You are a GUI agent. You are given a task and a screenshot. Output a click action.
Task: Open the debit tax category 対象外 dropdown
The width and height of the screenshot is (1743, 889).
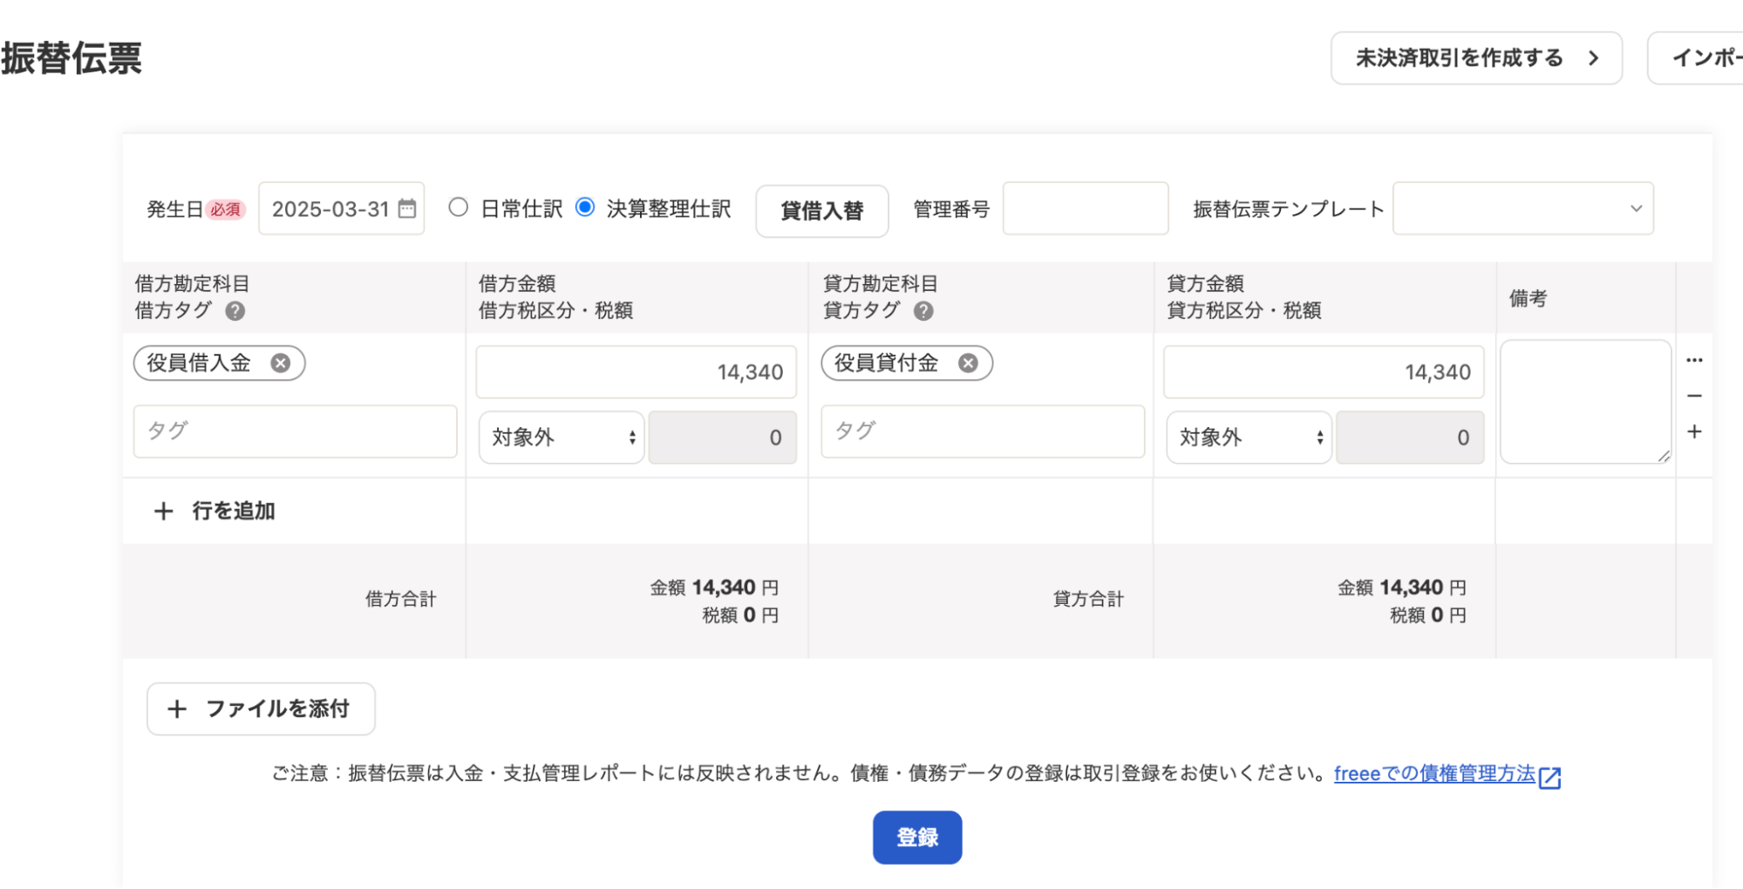562,438
